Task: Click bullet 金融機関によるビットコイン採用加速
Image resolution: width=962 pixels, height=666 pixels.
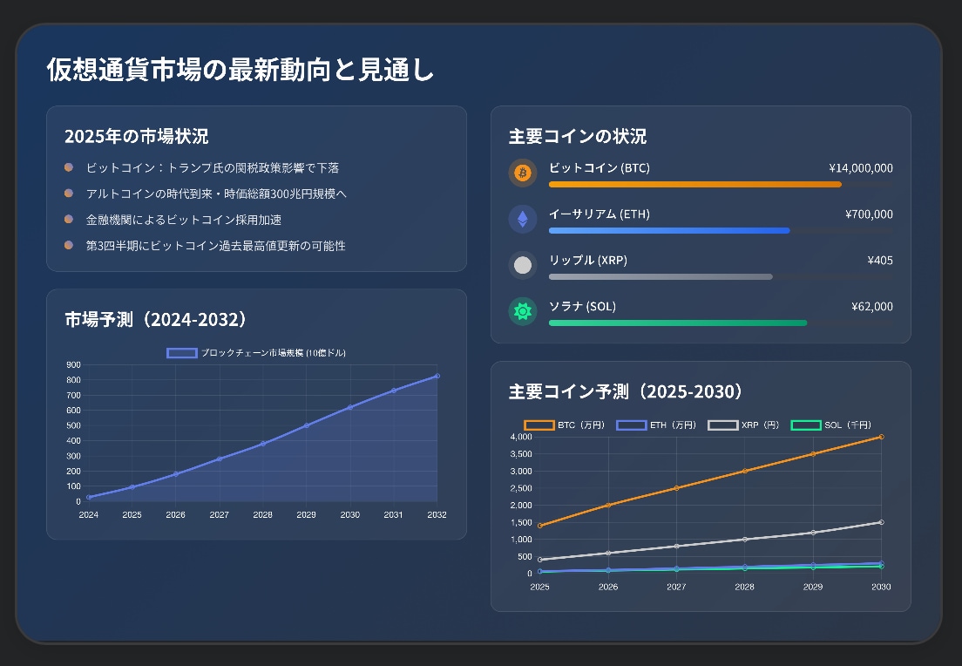Action: [184, 220]
